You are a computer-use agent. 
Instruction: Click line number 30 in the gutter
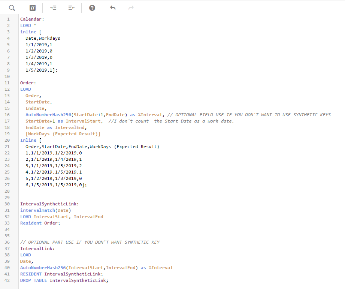[8, 204]
